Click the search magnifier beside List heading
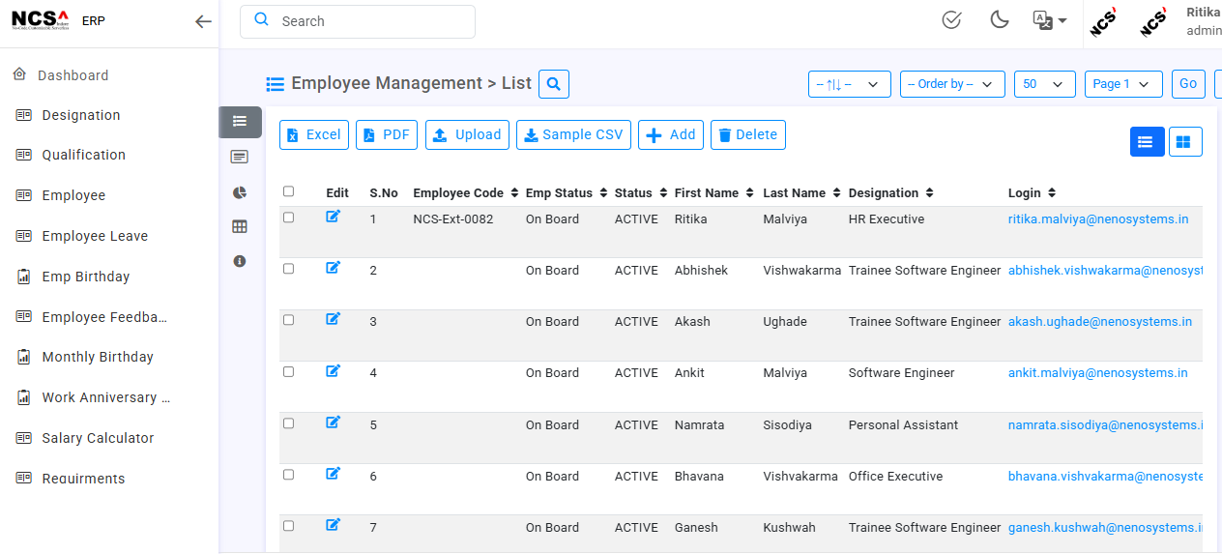The height and width of the screenshot is (554, 1222). [554, 84]
